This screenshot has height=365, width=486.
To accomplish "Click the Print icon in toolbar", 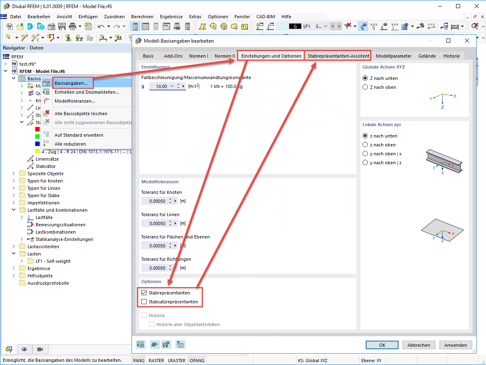I will click(x=72, y=26).
